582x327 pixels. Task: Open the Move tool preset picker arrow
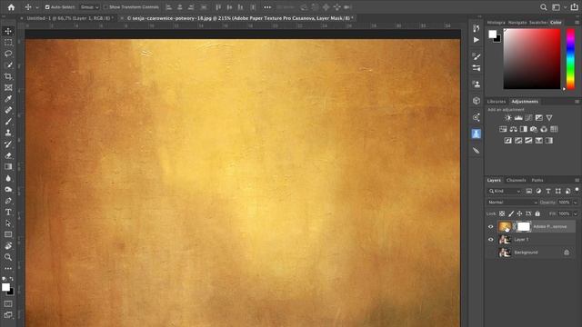(37, 7)
